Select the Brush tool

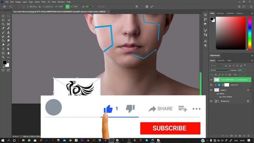click(3, 33)
